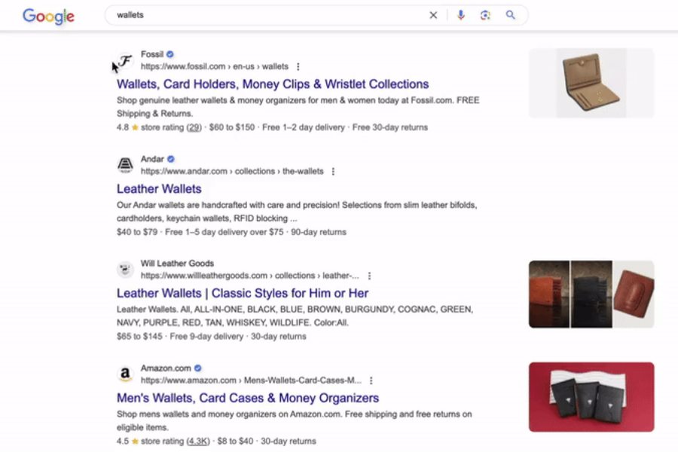Click the Fossil site favicon
This screenshot has width=678, height=452.
pyautogui.click(x=124, y=60)
